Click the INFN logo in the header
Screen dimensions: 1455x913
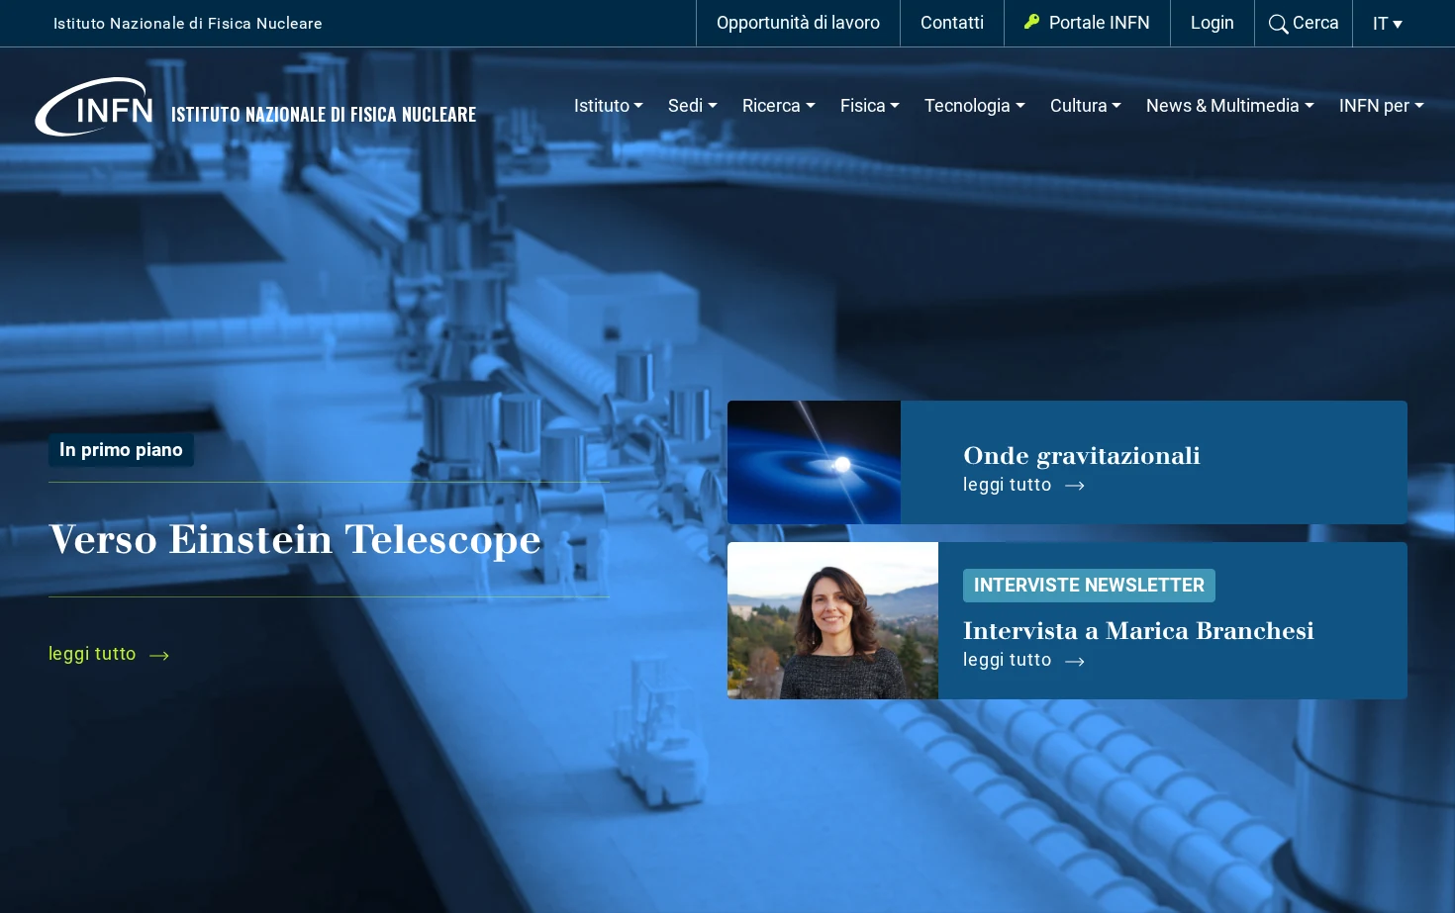pyautogui.click(x=95, y=107)
